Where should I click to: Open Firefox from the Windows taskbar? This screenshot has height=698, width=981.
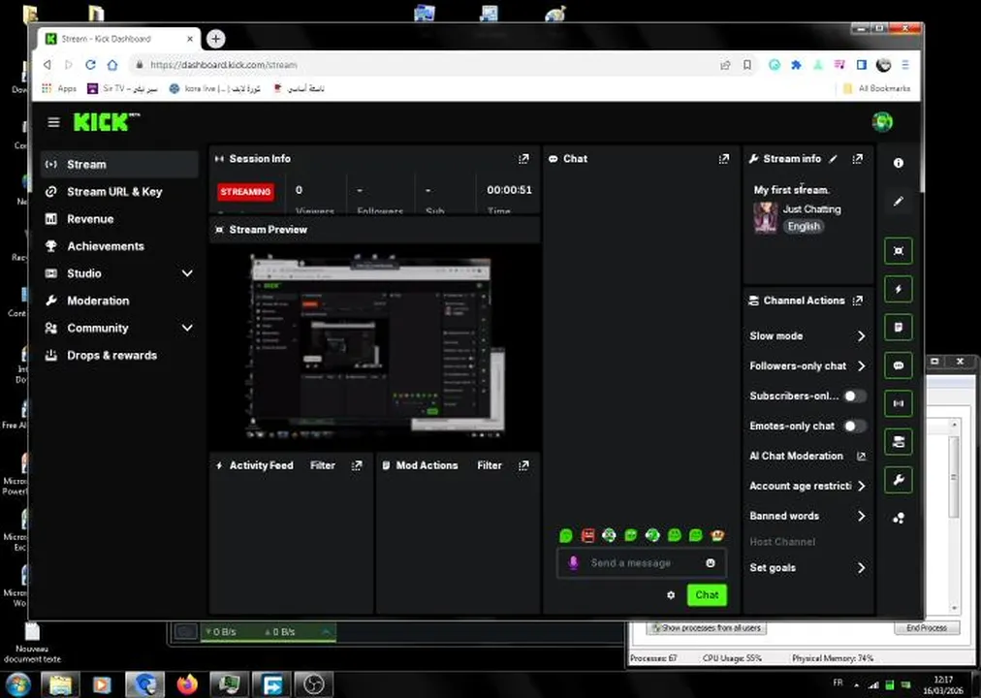(x=187, y=684)
